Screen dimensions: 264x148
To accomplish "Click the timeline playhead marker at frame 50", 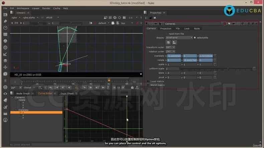I will click(109, 80).
